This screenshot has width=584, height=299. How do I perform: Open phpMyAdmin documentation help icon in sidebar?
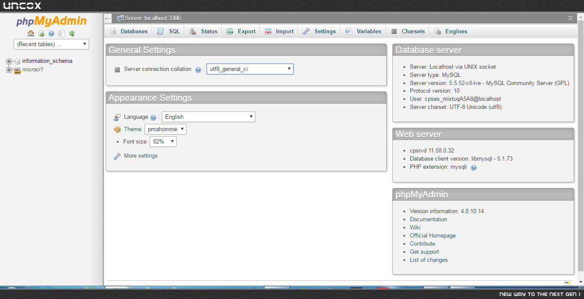tap(51, 33)
